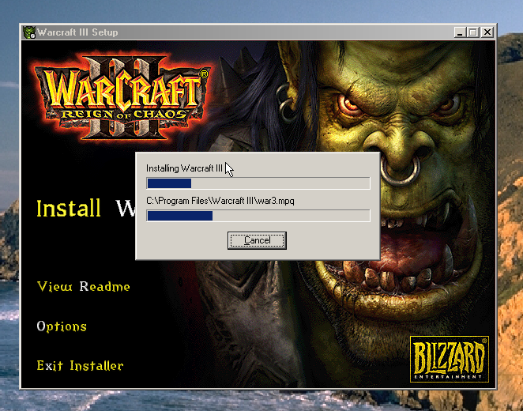The image size is (523, 411).
Task: Click the war3.mpq file progress bar
Action: [258, 216]
